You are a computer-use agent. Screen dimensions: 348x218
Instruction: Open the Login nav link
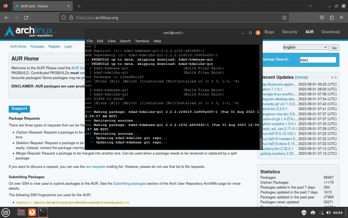pyautogui.click(x=68, y=47)
